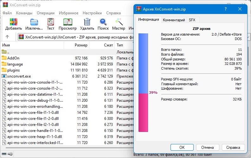Select api-ms-win-core-file-l1-2-0.dll file icon
Image resolution: width=251 pixels, height=158 pixels.
tap(4, 119)
